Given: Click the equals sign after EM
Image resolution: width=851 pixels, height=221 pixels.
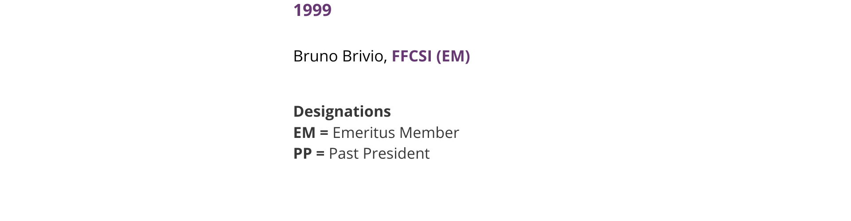Looking at the screenshot, I should click(324, 133).
